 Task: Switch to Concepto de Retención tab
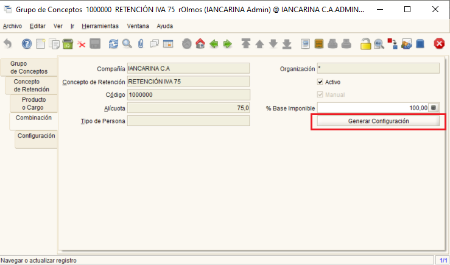31,85
